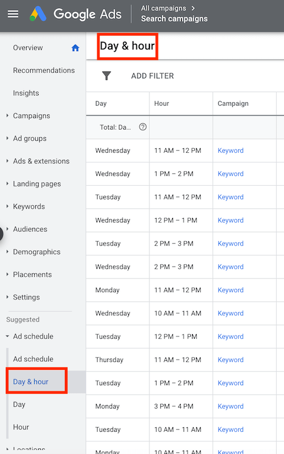Expand the Placements sidebar section

point(7,274)
